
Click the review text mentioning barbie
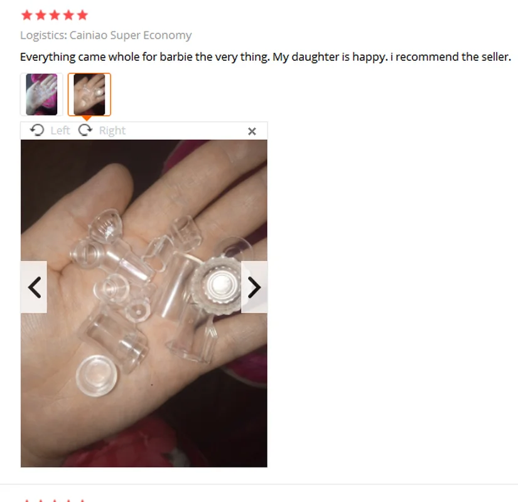tap(266, 57)
